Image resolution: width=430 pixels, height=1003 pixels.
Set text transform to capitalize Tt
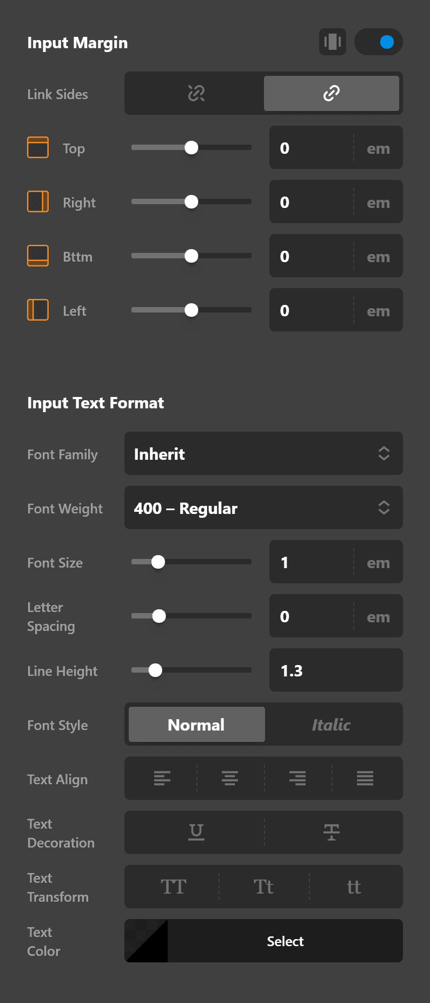click(x=263, y=887)
